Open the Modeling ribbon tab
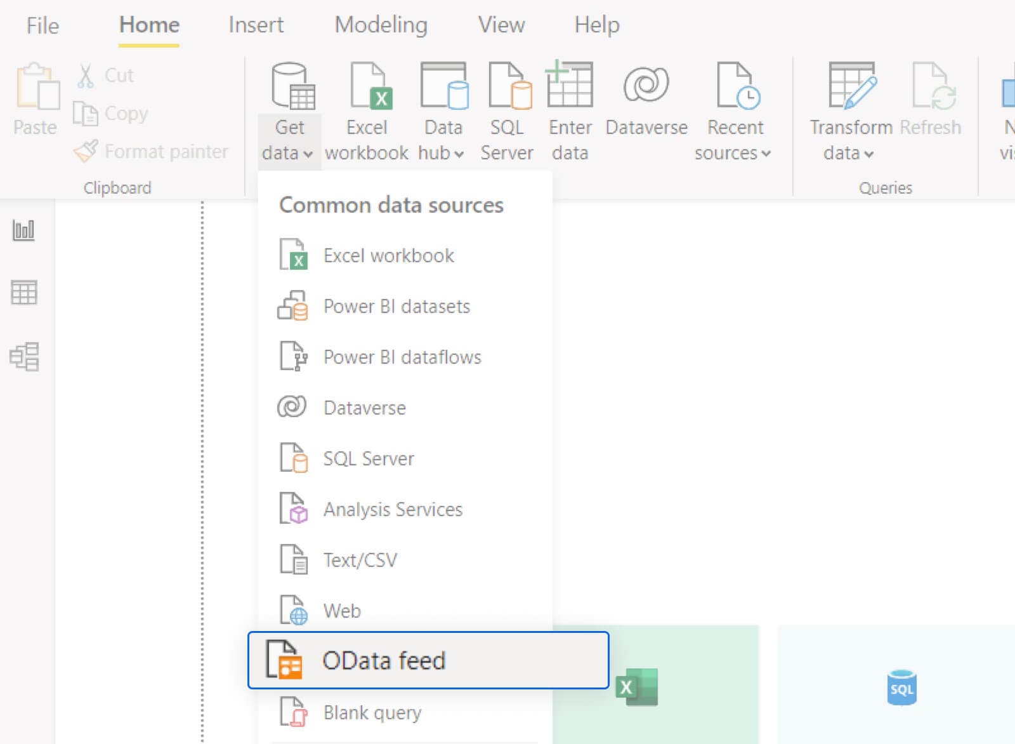This screenshot has width=1015, height=744. (x=381, y=25)
